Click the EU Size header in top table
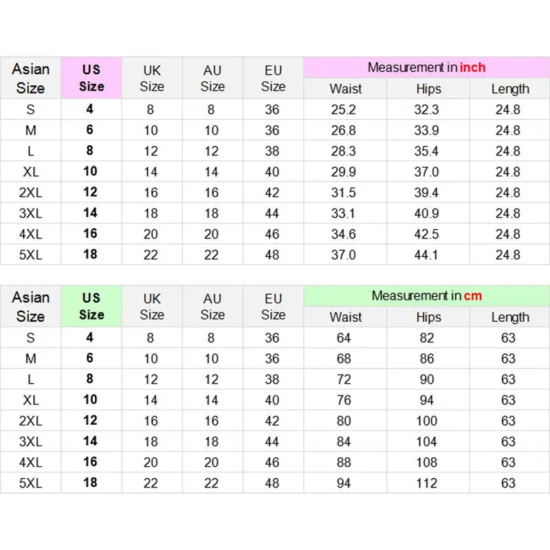This screenshot has height=550, width=550. (x=273, y=78)
